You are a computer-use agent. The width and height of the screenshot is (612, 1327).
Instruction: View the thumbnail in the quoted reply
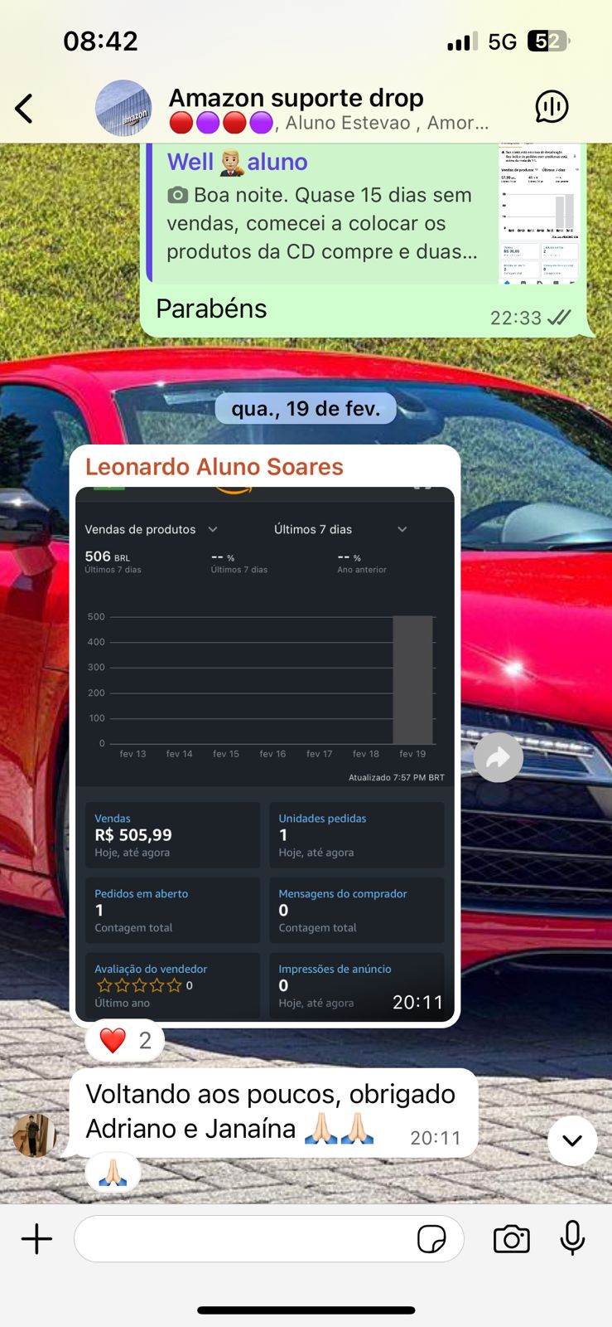point(540,213)
